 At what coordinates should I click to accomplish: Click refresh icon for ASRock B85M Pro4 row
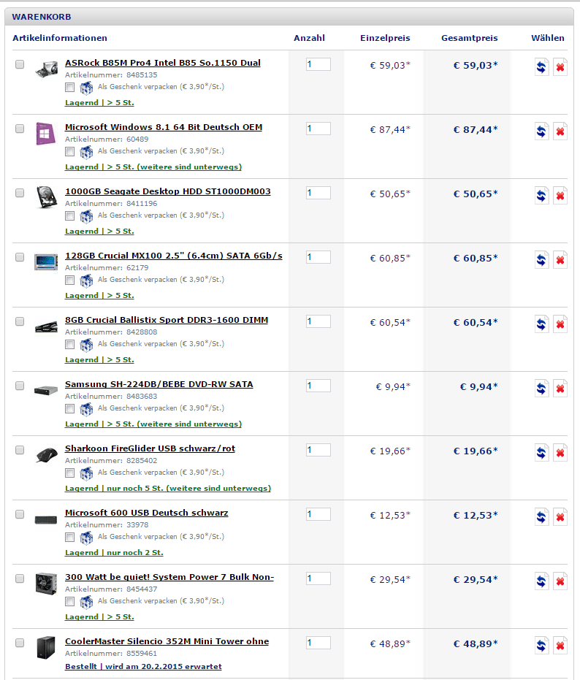[x=541, y=67]
